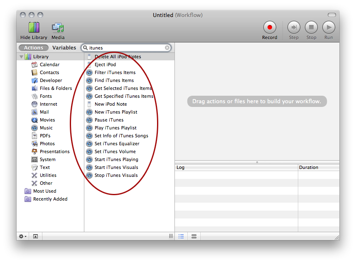Select the Play iTunes Playlist action

[x=130, y=128]
